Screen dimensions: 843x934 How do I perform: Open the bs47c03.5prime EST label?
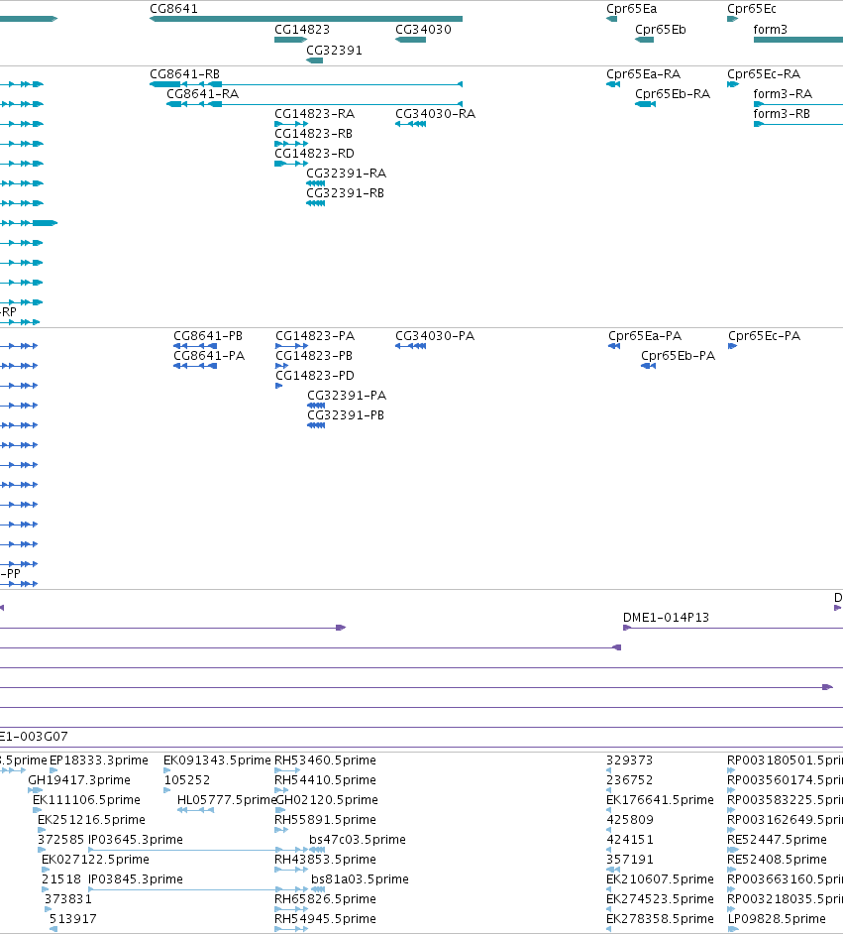(357, 840)
